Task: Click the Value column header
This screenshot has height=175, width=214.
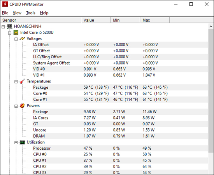Action: pyautogui.click(x=96, y=20)
